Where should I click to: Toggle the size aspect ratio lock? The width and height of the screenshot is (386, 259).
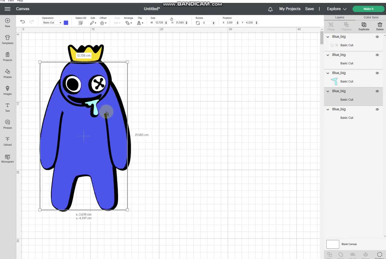[x=172, y=19]
